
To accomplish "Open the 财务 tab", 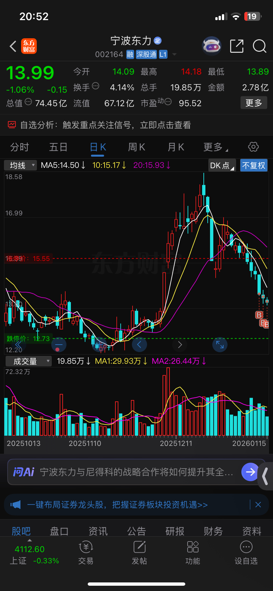I will coord(213,531).
